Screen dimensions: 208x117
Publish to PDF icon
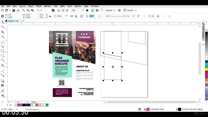point(68,10)
